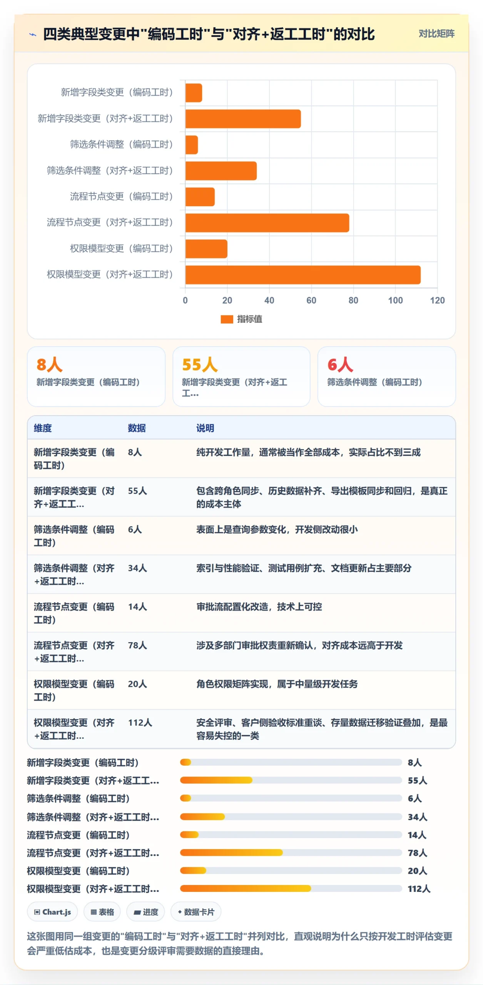Image resolution: width=483 pixels, height=985 pixels.
Task: Click table cell 34人
Action: (137, 568)
